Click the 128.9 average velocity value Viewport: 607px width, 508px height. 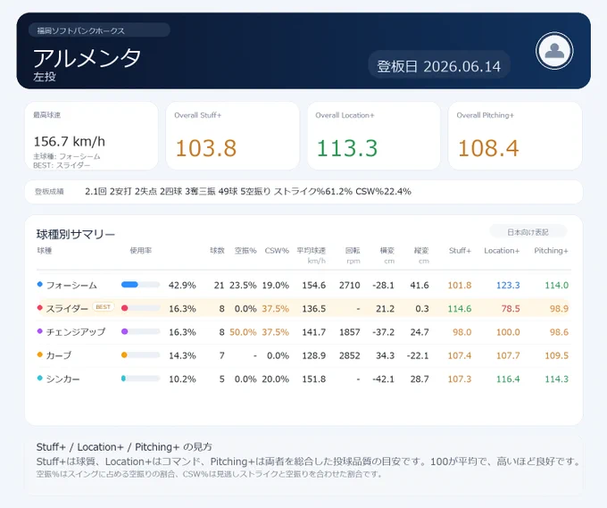pos(314,355)
